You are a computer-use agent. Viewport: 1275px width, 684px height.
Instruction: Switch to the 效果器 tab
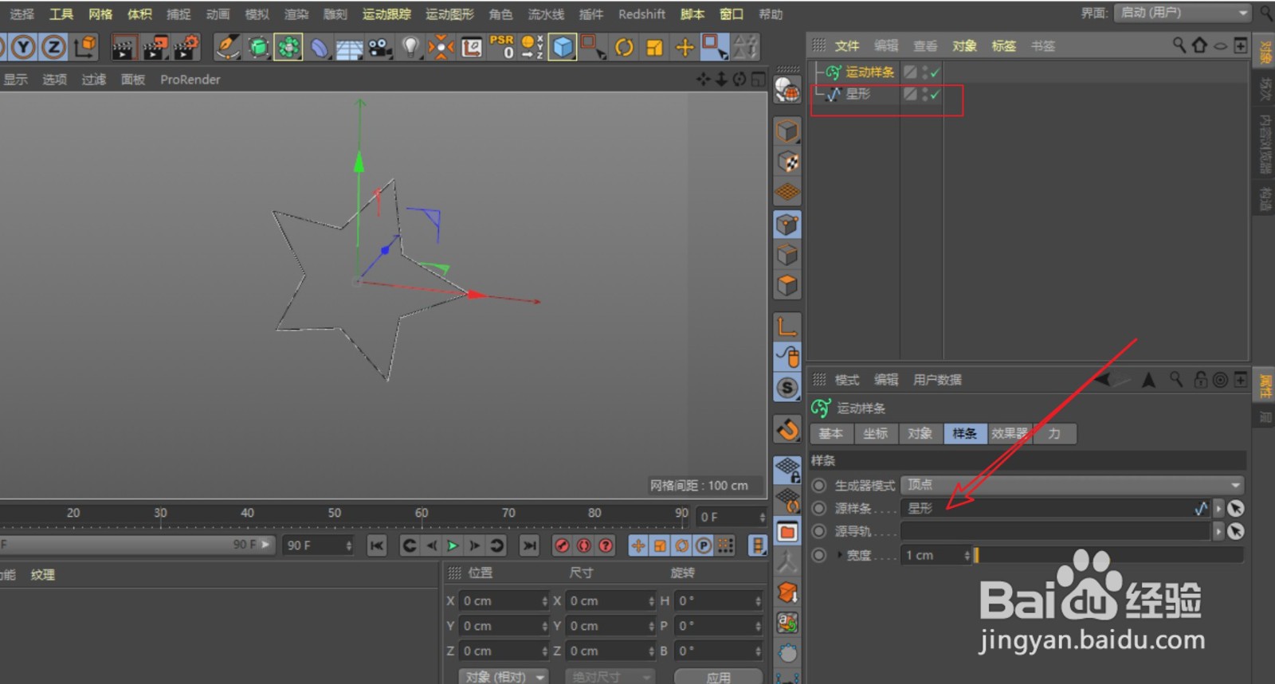(1010, 433)
